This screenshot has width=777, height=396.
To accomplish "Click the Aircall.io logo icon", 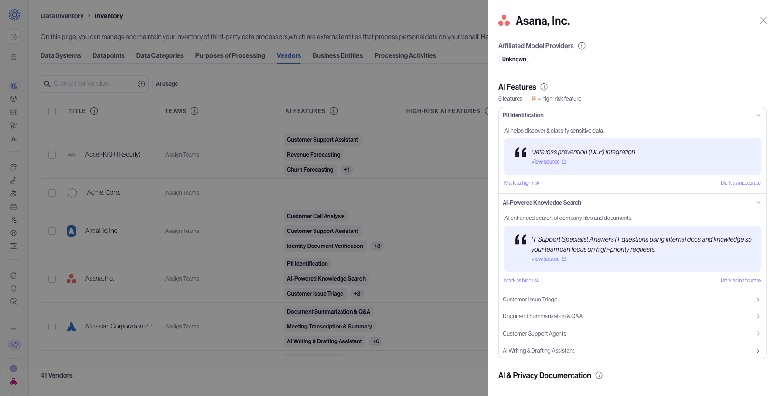I will (71, 231).
